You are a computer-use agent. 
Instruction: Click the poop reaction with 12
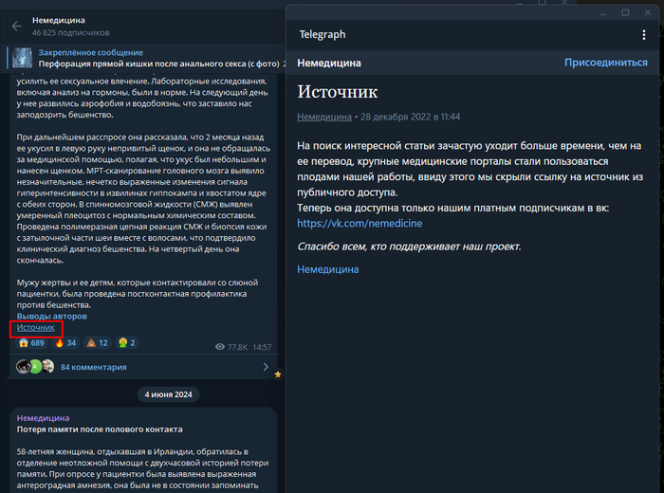tap(98, 343)
